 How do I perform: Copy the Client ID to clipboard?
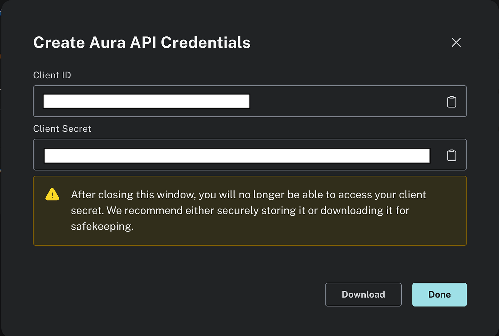click(452, 102)
